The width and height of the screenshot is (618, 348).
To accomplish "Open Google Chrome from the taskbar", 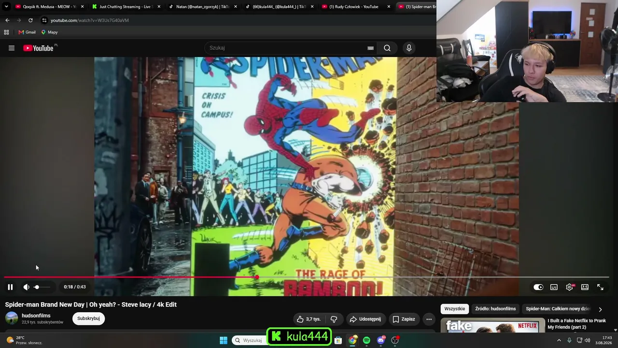I will pyautogui.click(x=352, y=340).
